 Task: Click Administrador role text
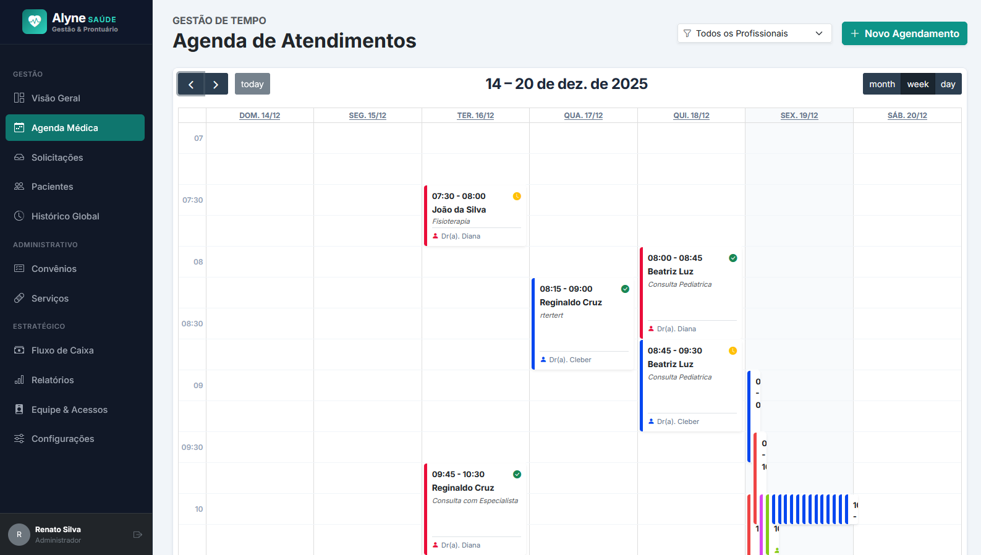58,540
